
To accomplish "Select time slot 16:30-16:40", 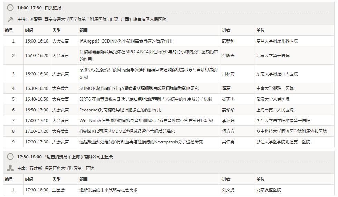I will 37,88.
